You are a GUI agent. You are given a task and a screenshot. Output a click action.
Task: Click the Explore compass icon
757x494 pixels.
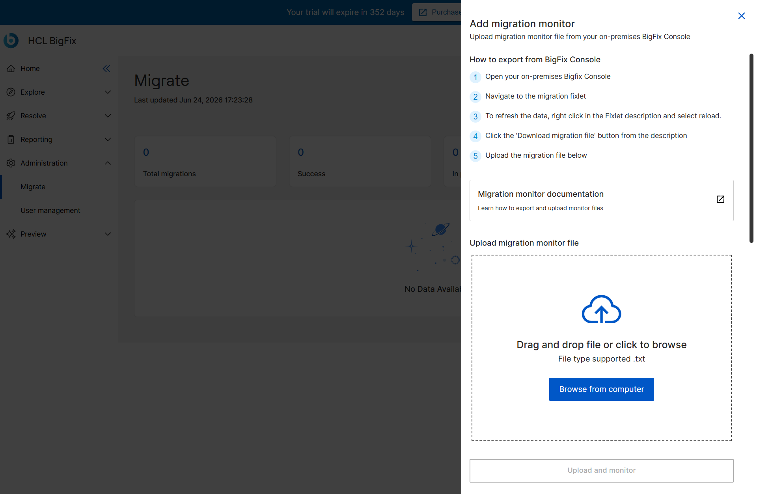click(11, 92)
